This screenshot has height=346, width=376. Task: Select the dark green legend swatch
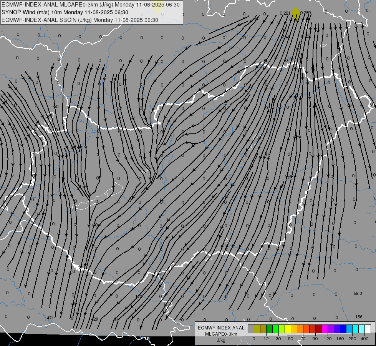(270, 329)
